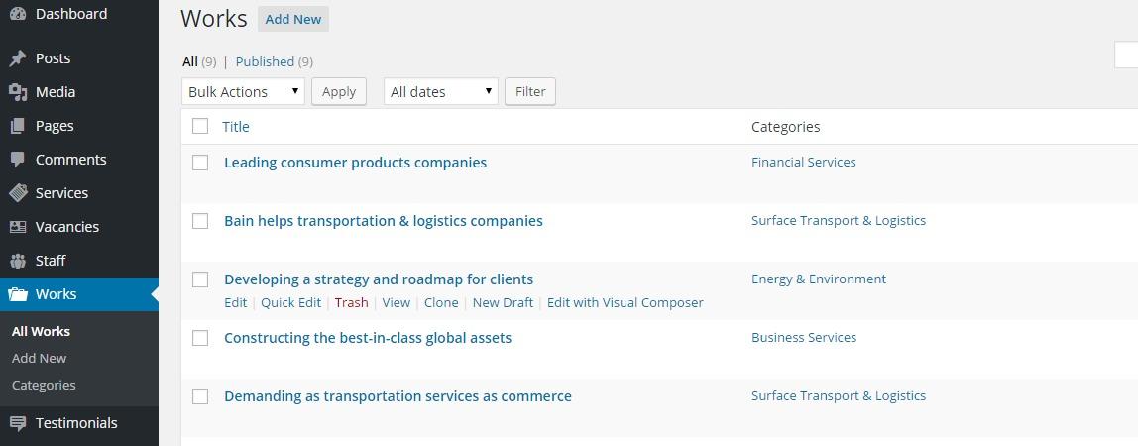This screenshot has height=446, width=1138.
Task: Click the Staff people icon
Action: 18,261
